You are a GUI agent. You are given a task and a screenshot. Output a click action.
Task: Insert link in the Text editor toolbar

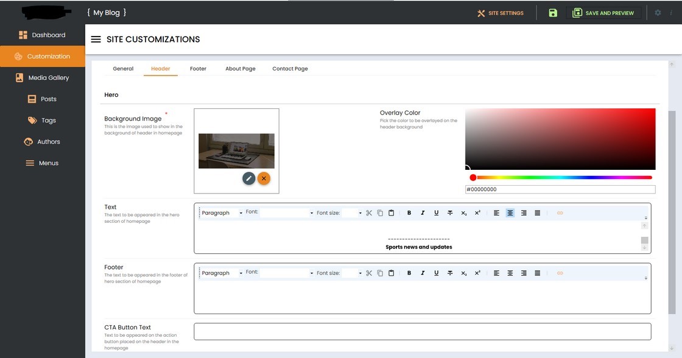tap(560, 213)
